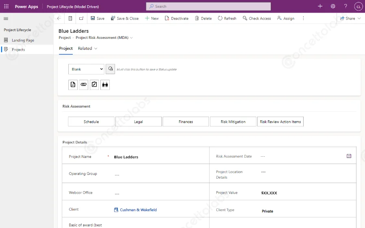
Task: Select Projects in the left navigation
Action: 18,49
